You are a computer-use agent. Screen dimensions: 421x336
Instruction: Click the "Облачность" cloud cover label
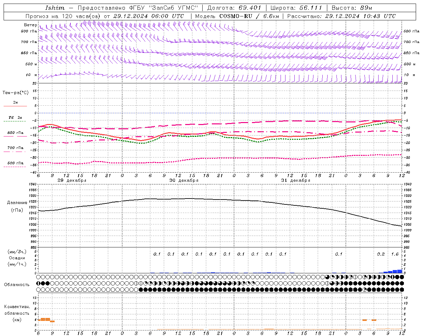[17, 285]
